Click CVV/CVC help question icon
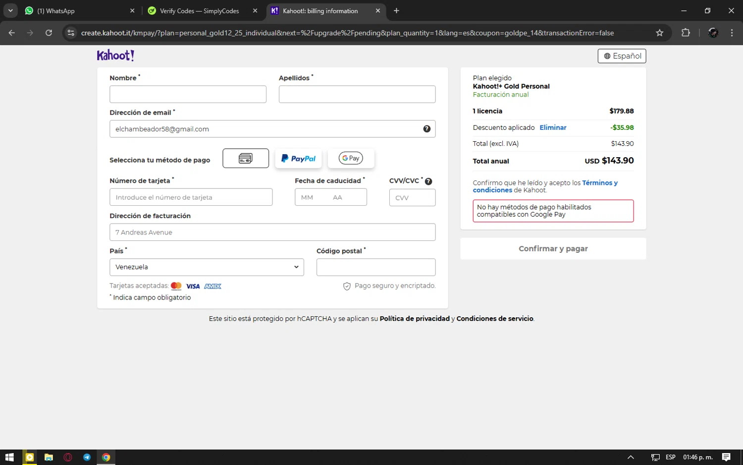The height and width of the screenshot is (465, 743). click(428, 181)
